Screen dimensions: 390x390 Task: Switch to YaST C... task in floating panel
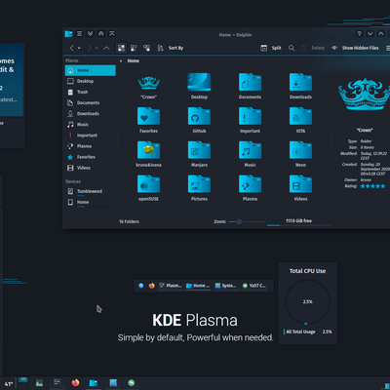[x=254, y=286]
